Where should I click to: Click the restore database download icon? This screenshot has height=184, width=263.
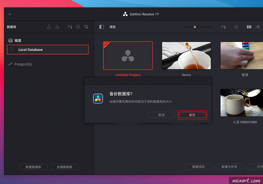(57, 27)
